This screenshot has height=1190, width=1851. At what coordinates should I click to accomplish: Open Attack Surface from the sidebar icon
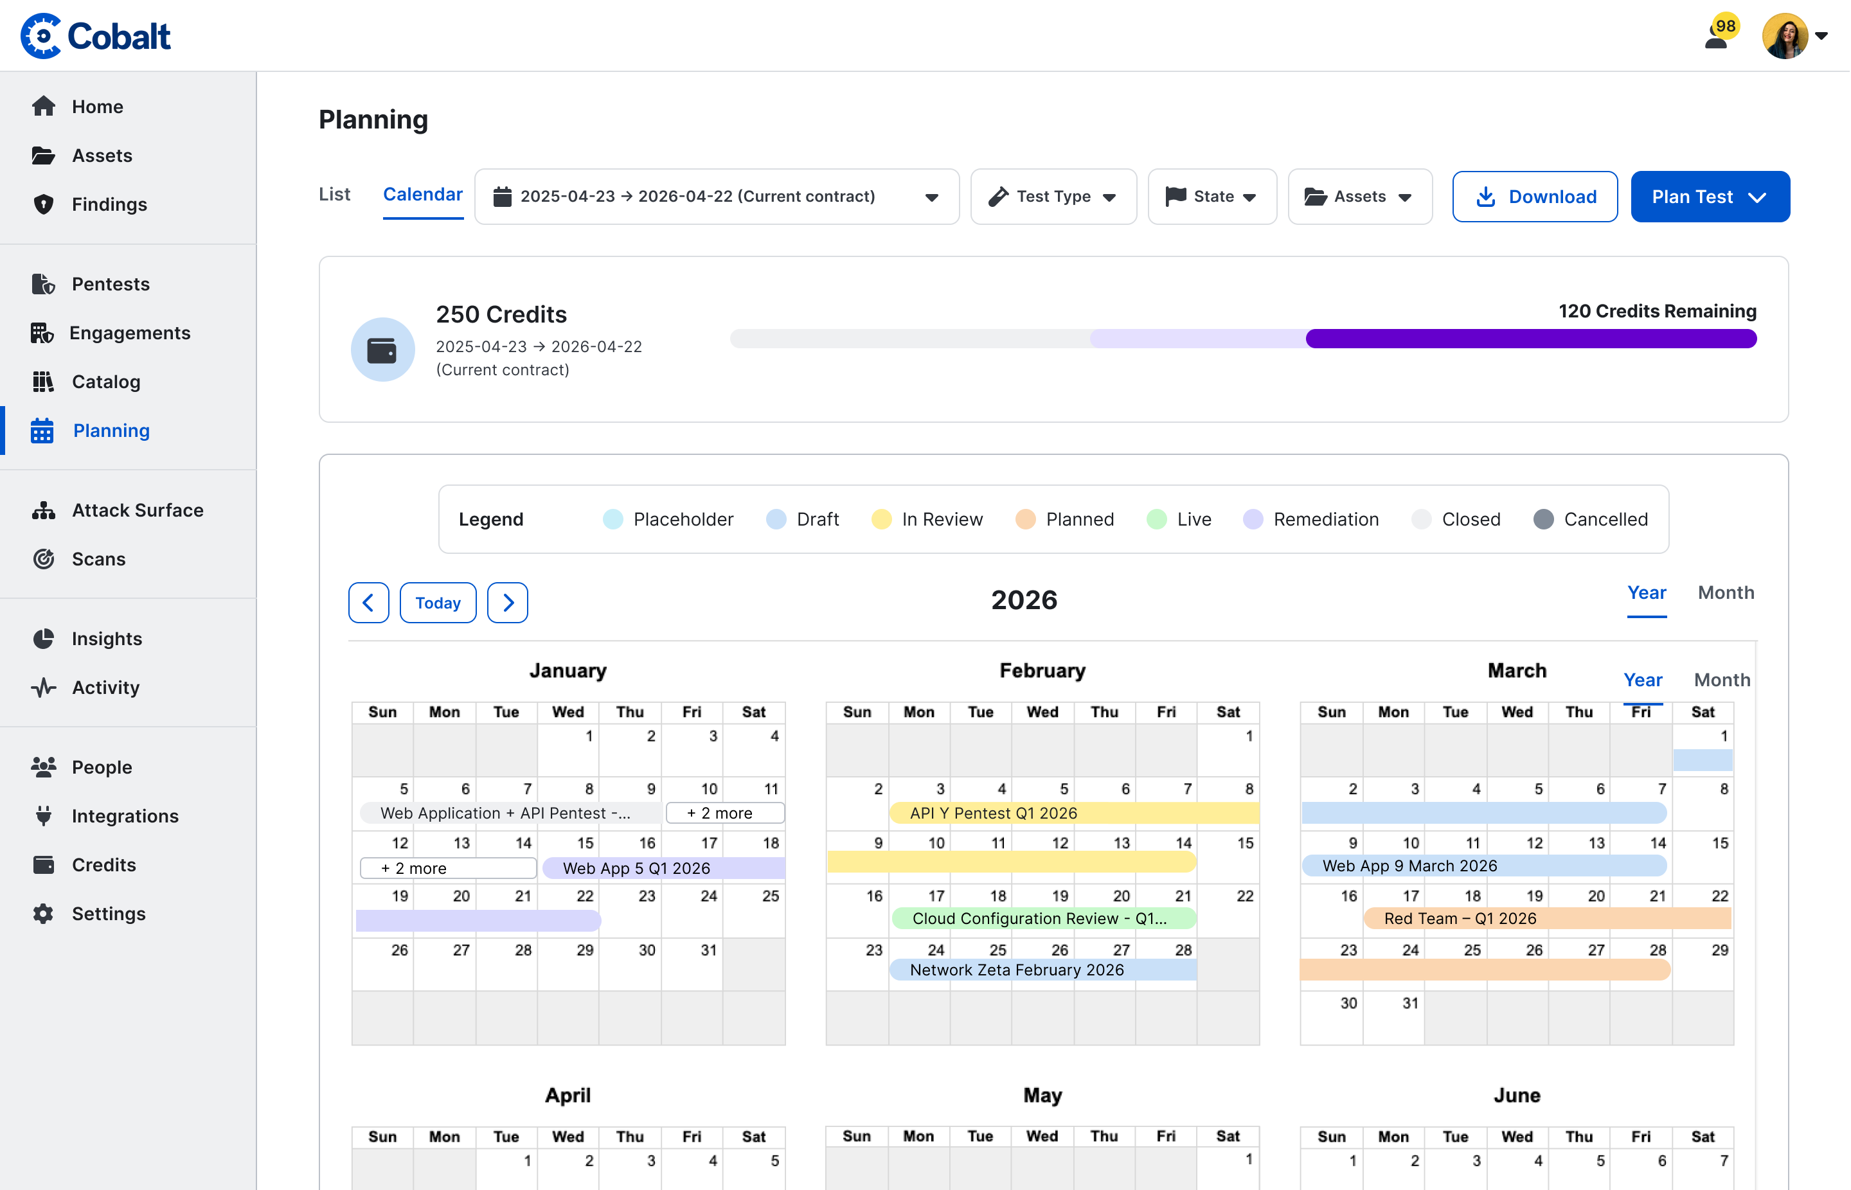point(43,510)
